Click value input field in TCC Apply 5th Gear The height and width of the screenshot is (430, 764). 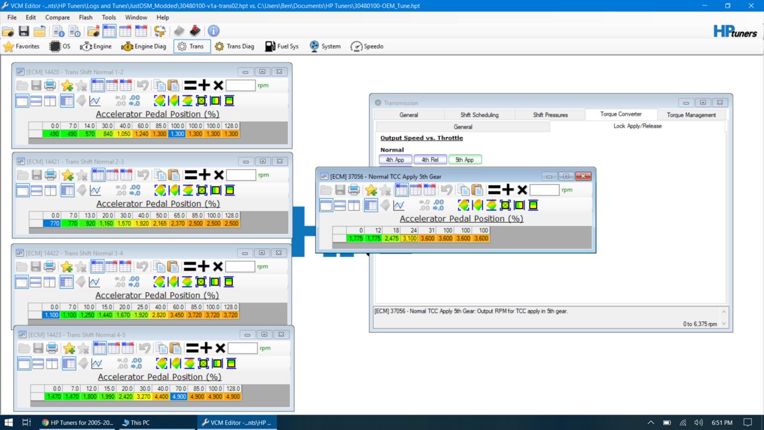(544, 190)
